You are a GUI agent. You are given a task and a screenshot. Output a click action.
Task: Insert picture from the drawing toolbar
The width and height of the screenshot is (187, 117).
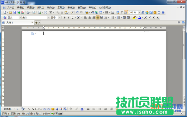61,109
